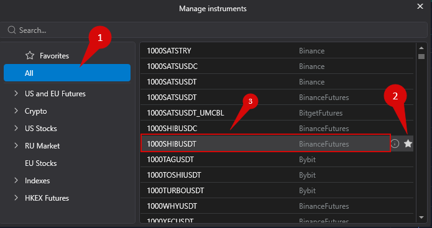Expand the Indexes group
Screen dimensions: 432x228
pyautogui.click(x=16, y=181)
